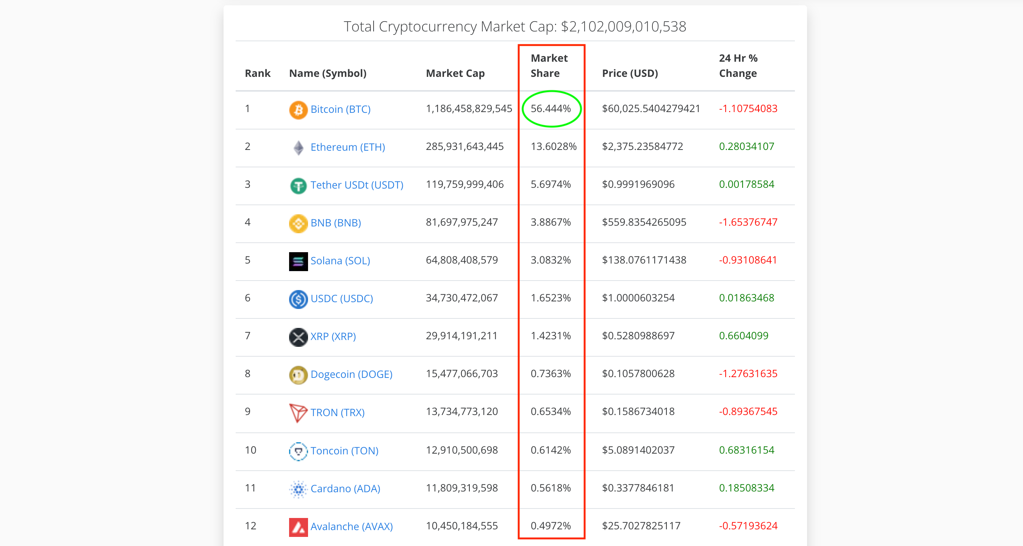Select the Price (USD) column header
1023x546 pixels.
(x=630, y=73)
